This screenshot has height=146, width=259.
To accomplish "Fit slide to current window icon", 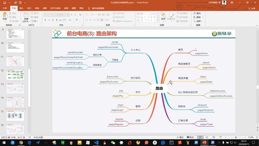I will coord(257,137).
